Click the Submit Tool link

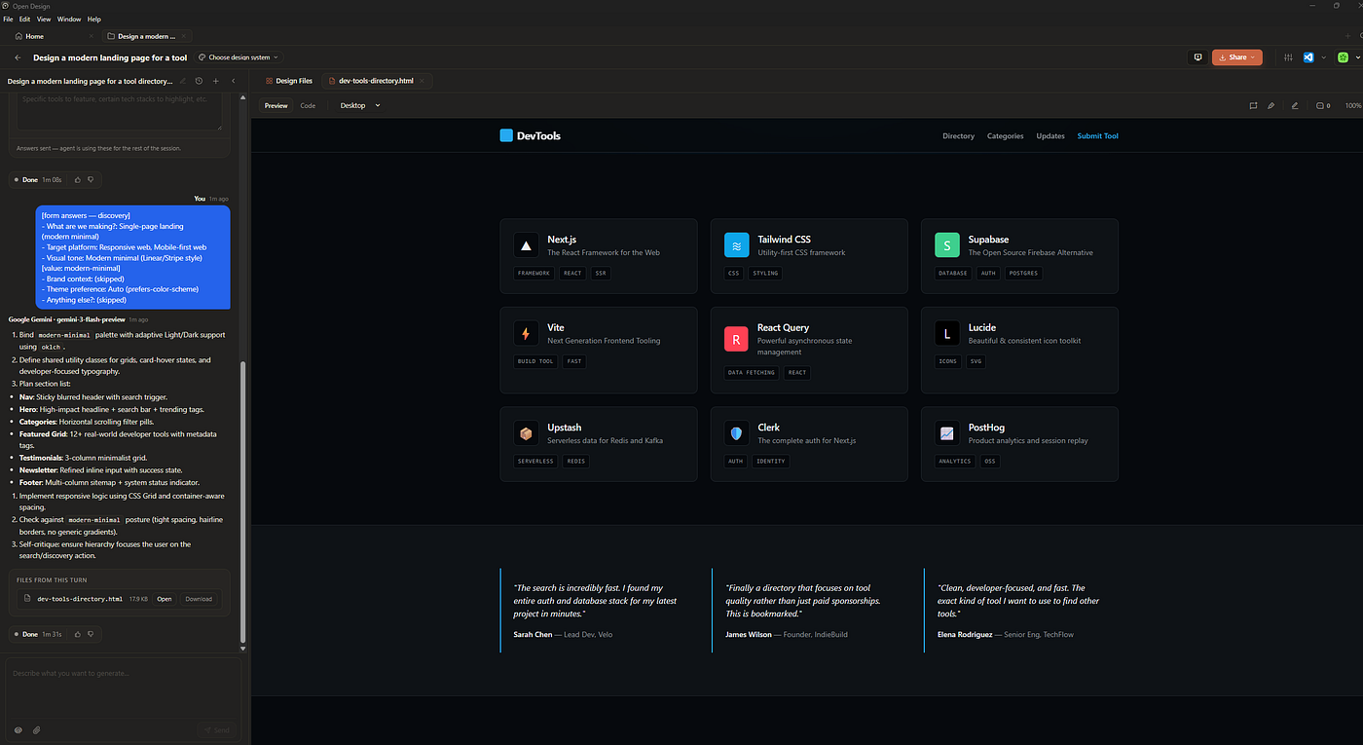pos(1097,136)
